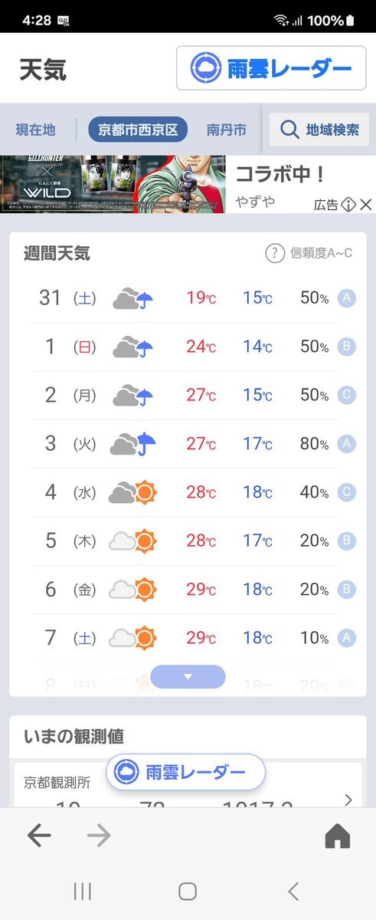This screenshot has height=920, width=376.
Task: Tap the browser forward arrow
Action: tap(99, 836)
